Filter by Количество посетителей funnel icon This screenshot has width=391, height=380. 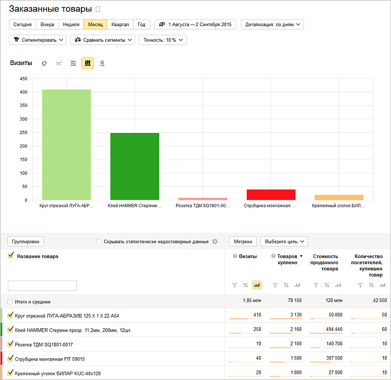point(360,285)
